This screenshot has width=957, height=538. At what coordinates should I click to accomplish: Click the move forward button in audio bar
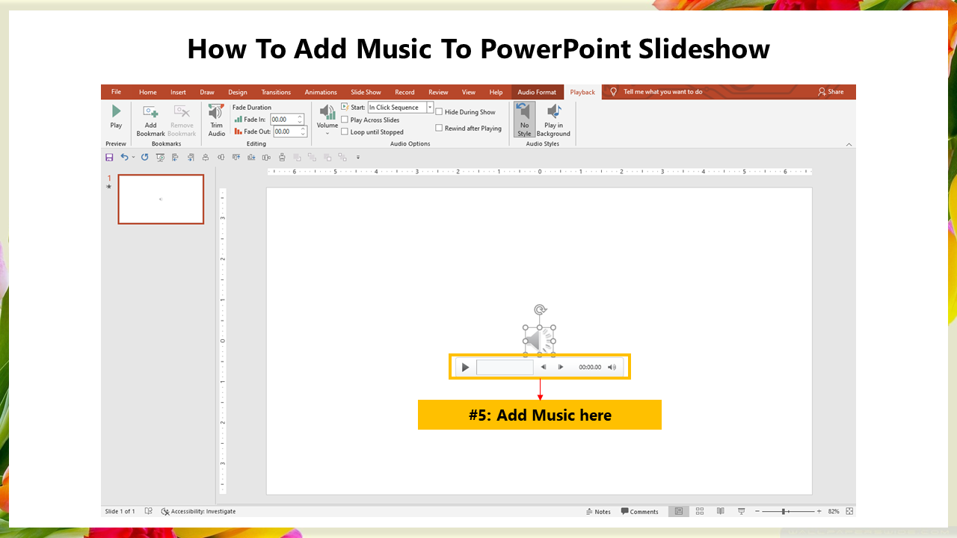pyautogui.click(x=561, y=367)
